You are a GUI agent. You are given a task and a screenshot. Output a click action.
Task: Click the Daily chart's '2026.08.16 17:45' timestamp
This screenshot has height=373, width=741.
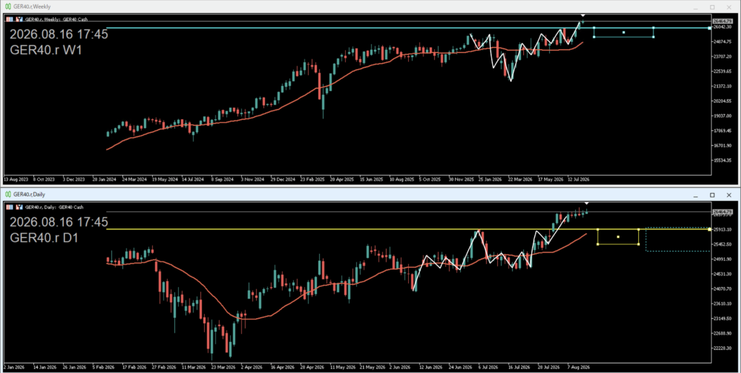59,223
